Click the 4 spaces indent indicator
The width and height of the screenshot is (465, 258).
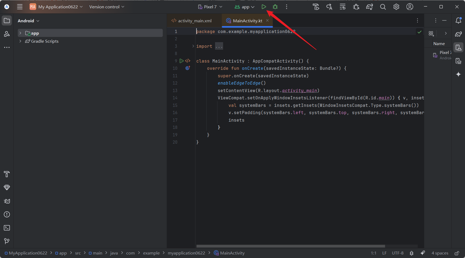pyautogui.click(x=440, y=253)
